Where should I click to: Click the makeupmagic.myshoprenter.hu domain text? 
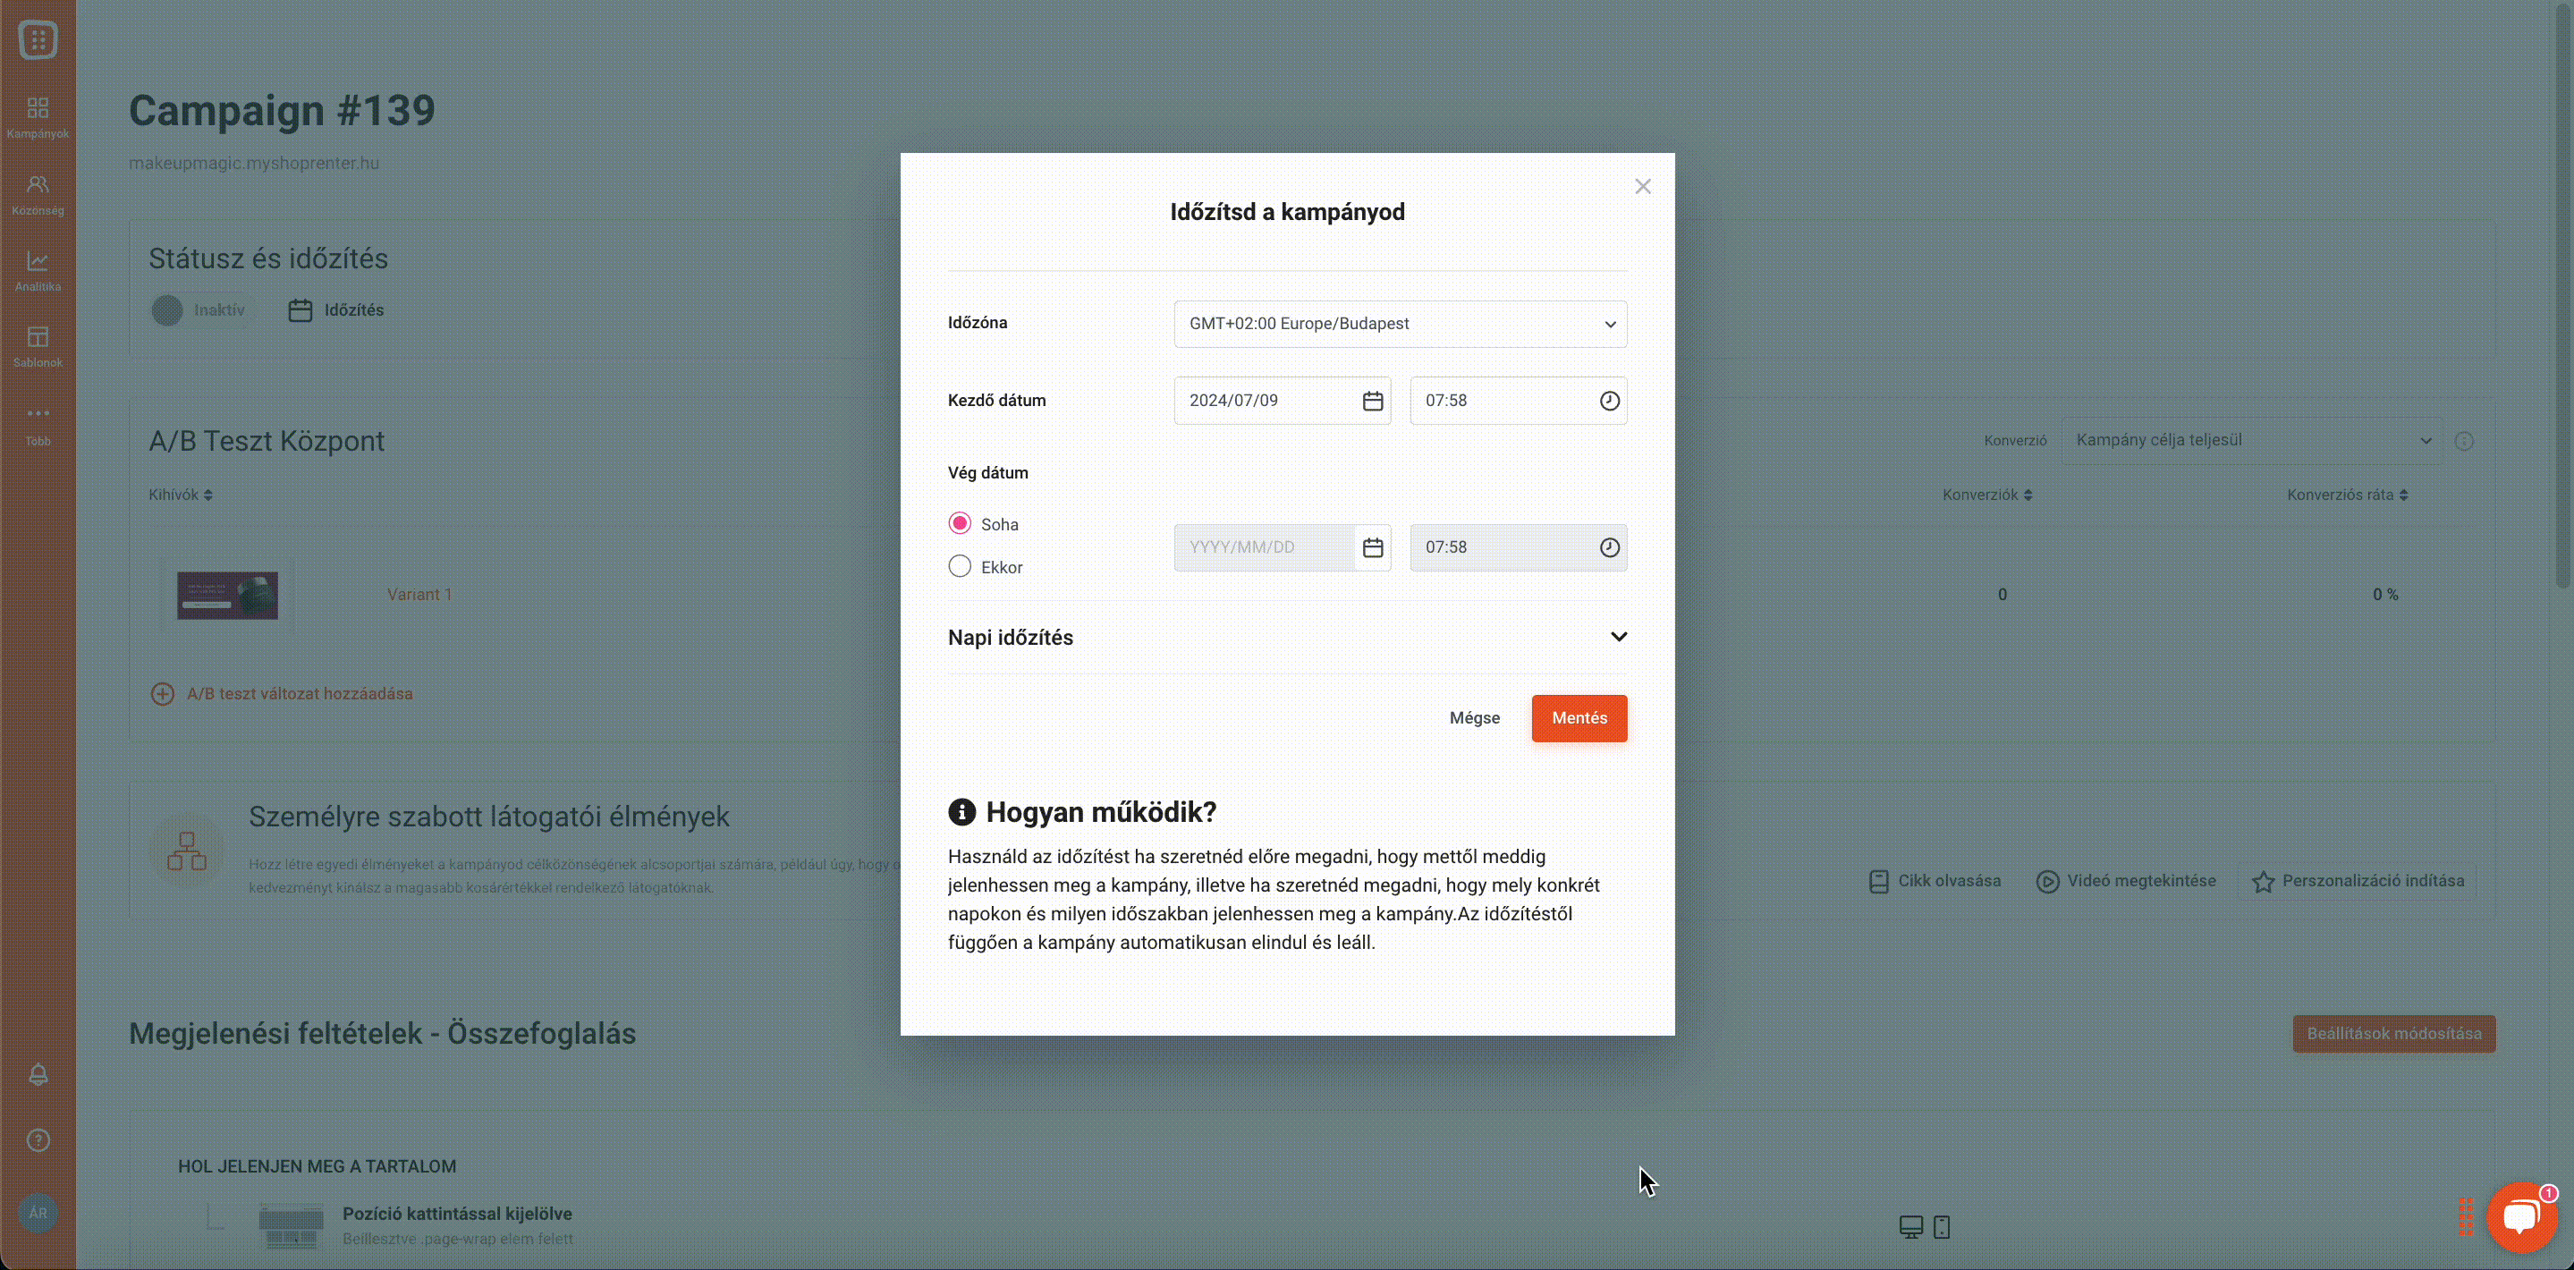pos(254,163)
